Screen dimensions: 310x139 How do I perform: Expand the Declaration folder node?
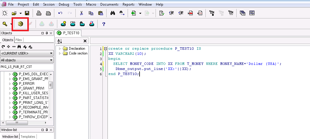tap(60, 49)
